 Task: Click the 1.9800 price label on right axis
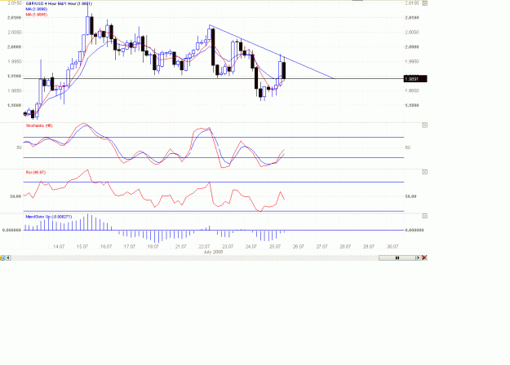pos(412,105)
